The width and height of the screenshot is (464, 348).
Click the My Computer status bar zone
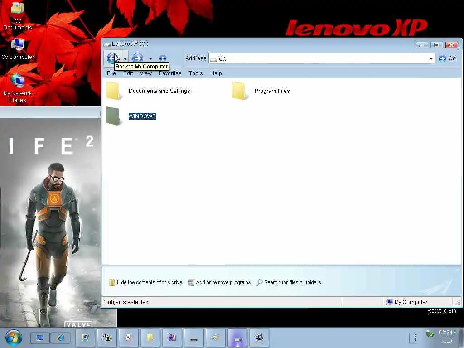point(417,302)
